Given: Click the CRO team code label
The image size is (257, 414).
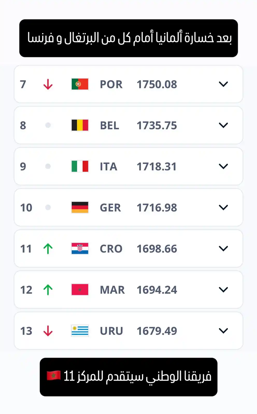Looking at the screenshot, I should point(111,249).
